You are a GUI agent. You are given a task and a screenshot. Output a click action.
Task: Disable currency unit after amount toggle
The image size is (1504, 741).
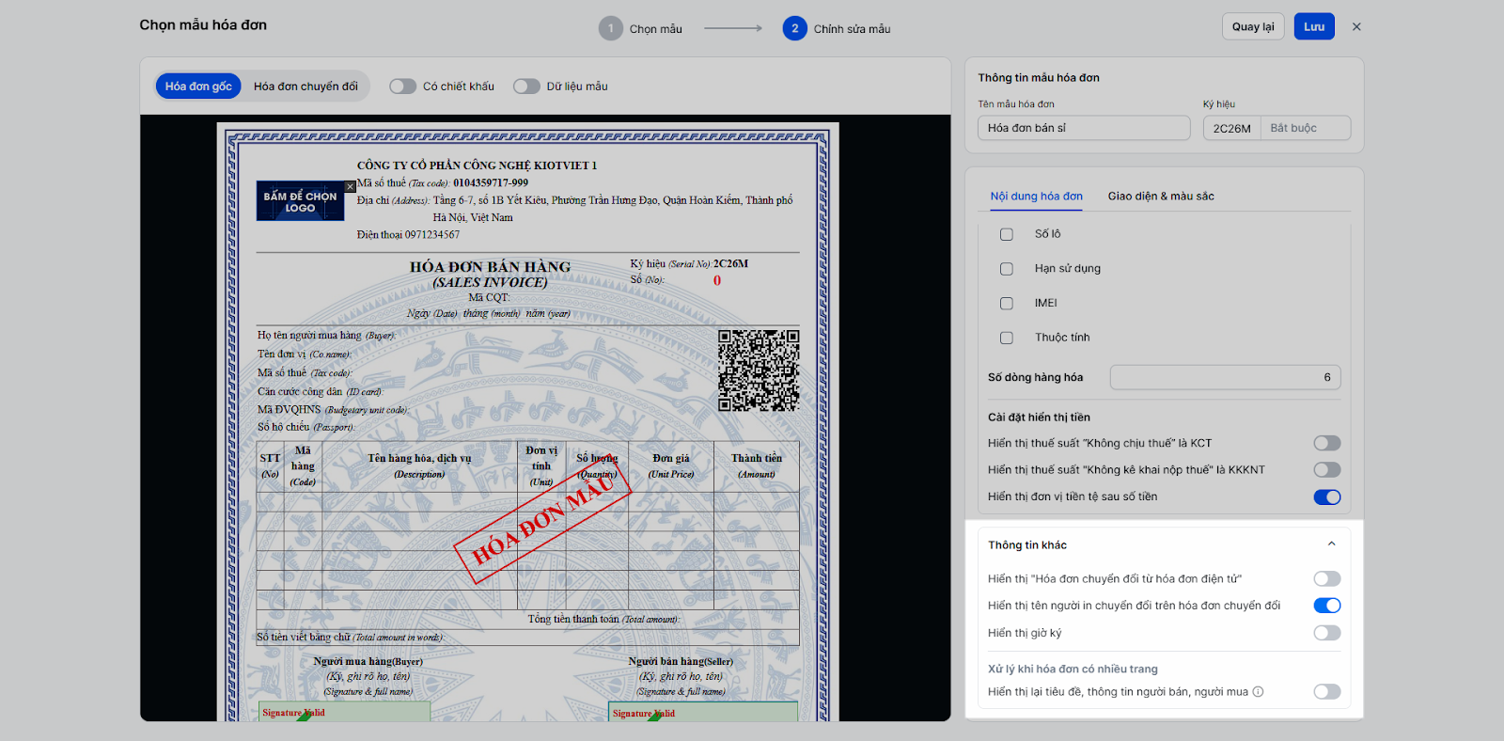1327,497
